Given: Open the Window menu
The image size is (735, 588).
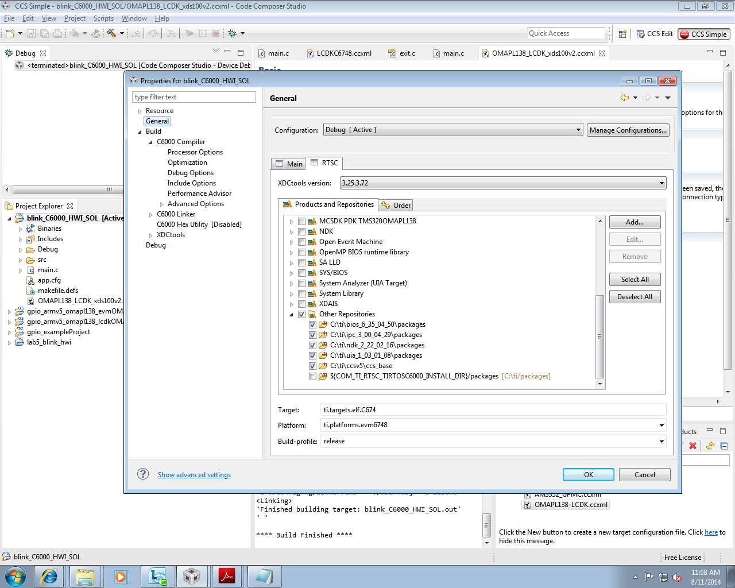Looking at the screenshot, I should [134, 18].
